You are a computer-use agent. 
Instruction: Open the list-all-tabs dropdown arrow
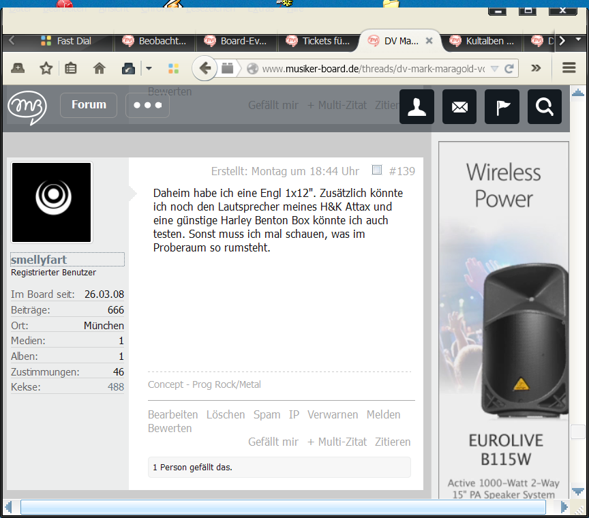tap(578, 39)
